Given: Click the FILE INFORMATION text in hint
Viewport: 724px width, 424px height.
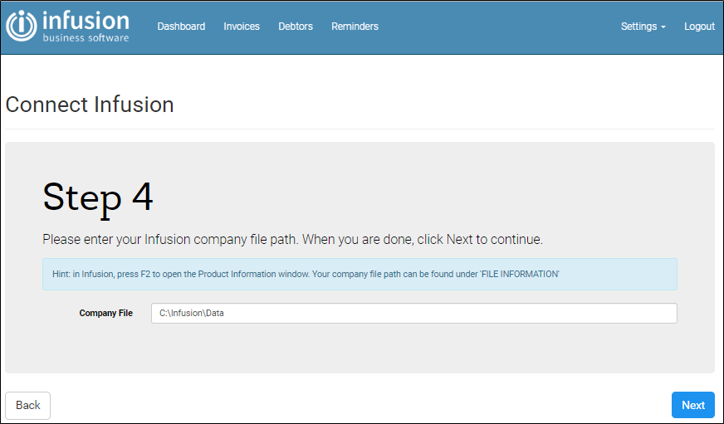Looking at the screenshot, I should (520, 274).
